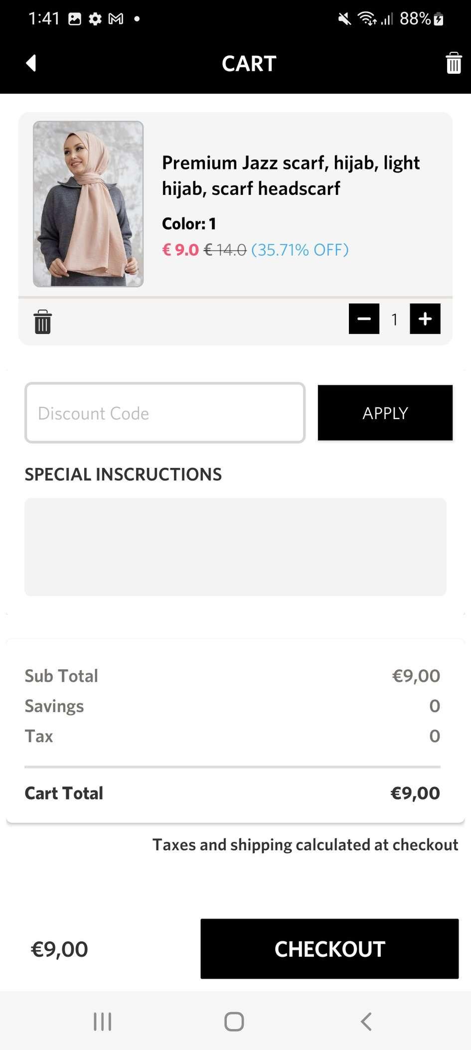Tap the 35.71% OFF discount label
This screenshot has width=471, height=1050.
pos(300,250)
